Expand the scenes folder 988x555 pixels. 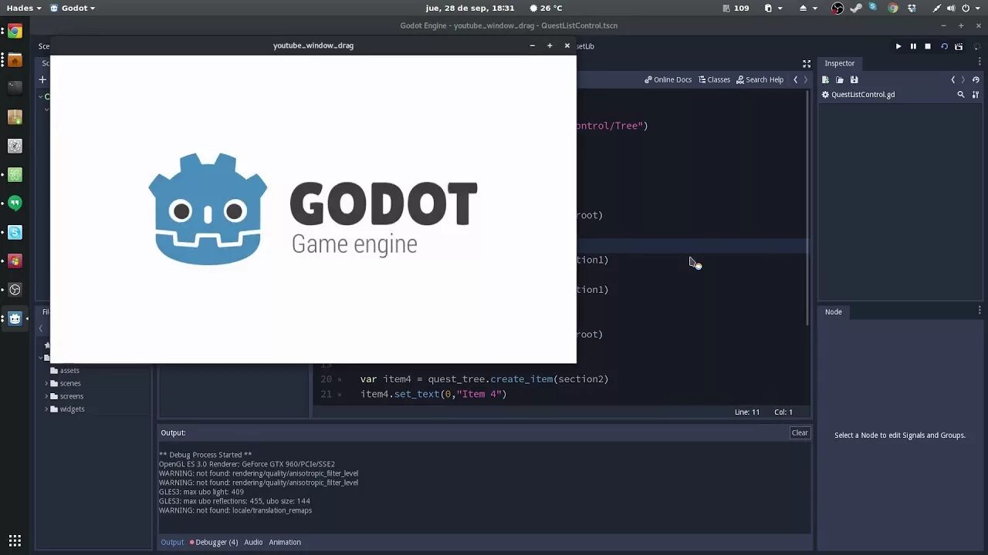coord(46,383)
